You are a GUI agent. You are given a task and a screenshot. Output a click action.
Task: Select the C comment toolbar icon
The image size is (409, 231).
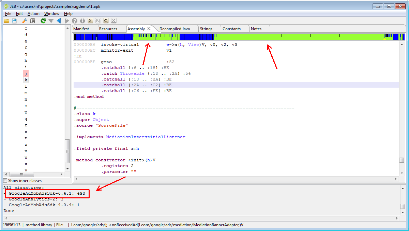tap(106, 21)
